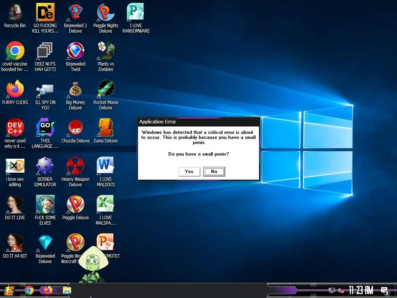Select the PowerPoint icon labeled EMOTET
This screenshot has height=298, width=397.
tap(105, 243)
